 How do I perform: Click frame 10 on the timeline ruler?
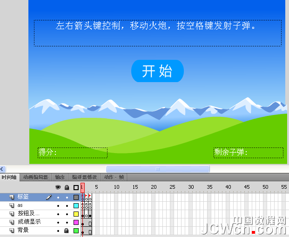(116, 187)
